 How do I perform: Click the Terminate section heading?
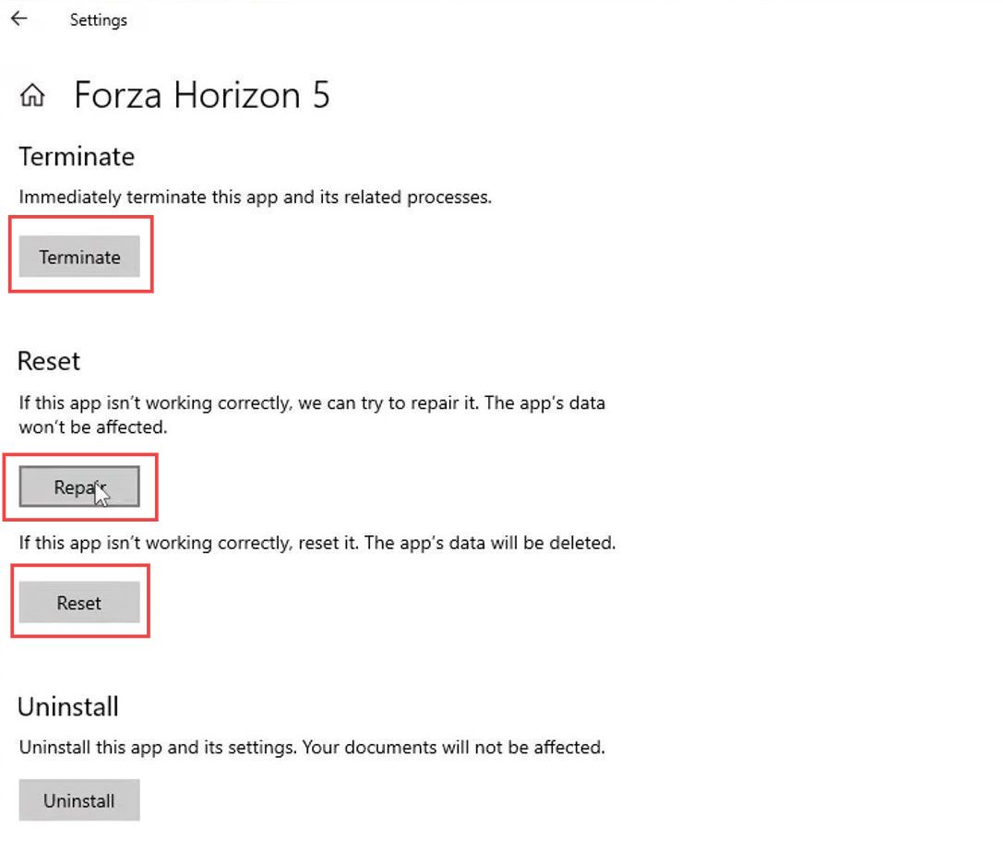(77, 157)
